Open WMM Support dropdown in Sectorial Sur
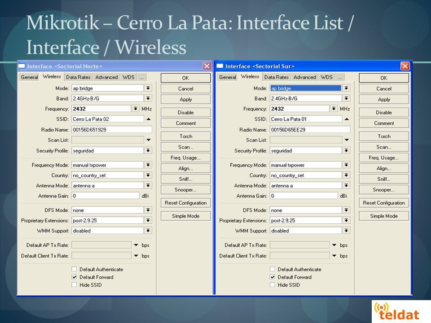This screenshot has width=431, height=323. 346,231
